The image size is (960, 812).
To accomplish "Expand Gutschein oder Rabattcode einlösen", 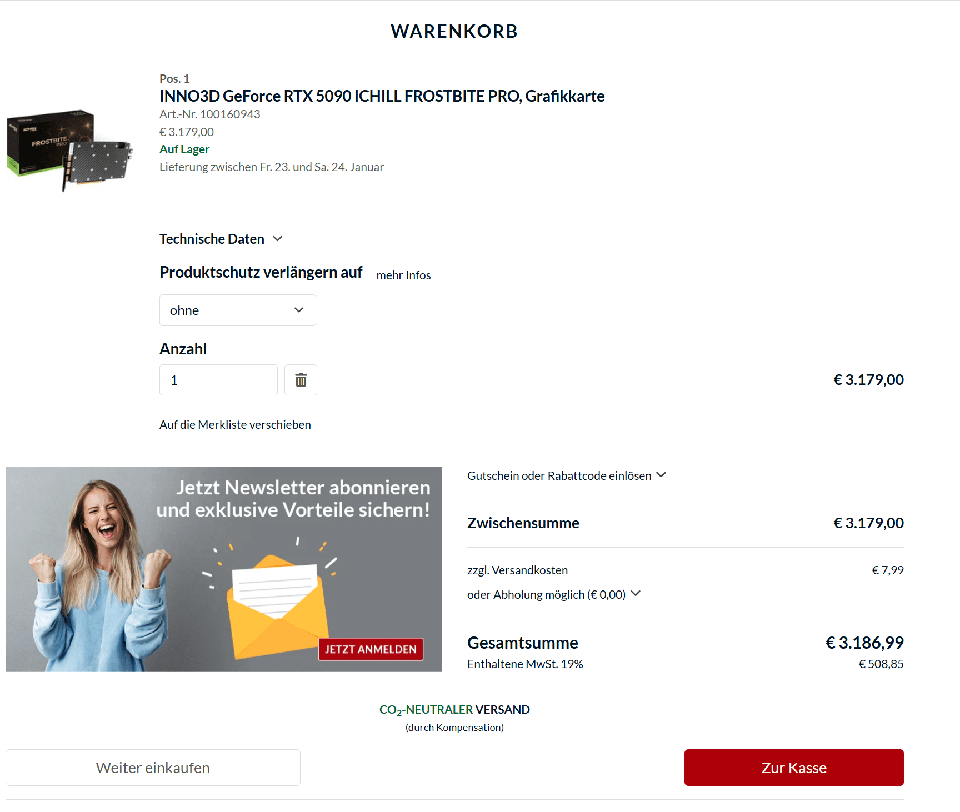I will point(566,475).
